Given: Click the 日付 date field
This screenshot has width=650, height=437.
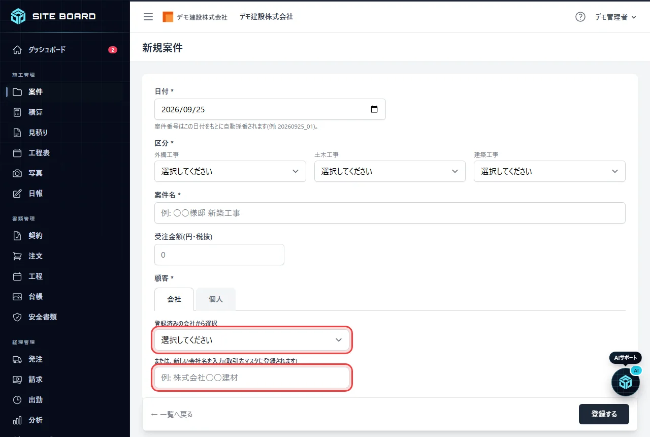Looking at the screenshot, I should tap(270, 109).
